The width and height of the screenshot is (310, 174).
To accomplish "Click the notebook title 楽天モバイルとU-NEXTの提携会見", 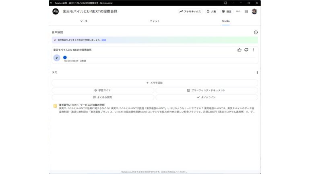I will [90, 11].
